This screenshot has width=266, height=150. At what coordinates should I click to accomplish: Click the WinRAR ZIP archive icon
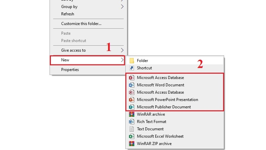(132, 144)
